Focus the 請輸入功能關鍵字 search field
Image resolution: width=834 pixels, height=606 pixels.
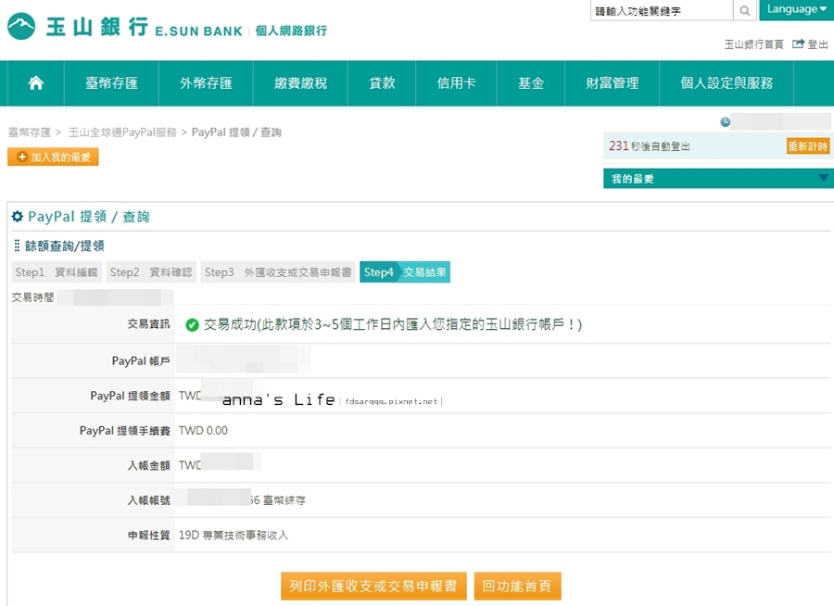point(662,10)
